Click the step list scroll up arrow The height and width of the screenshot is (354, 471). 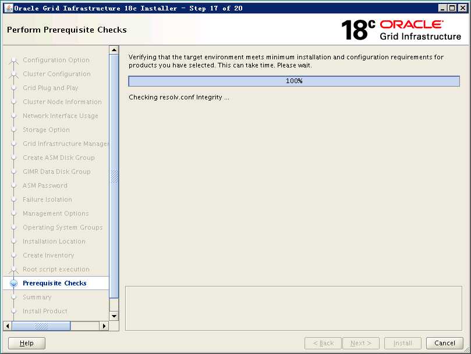[114, 50]
